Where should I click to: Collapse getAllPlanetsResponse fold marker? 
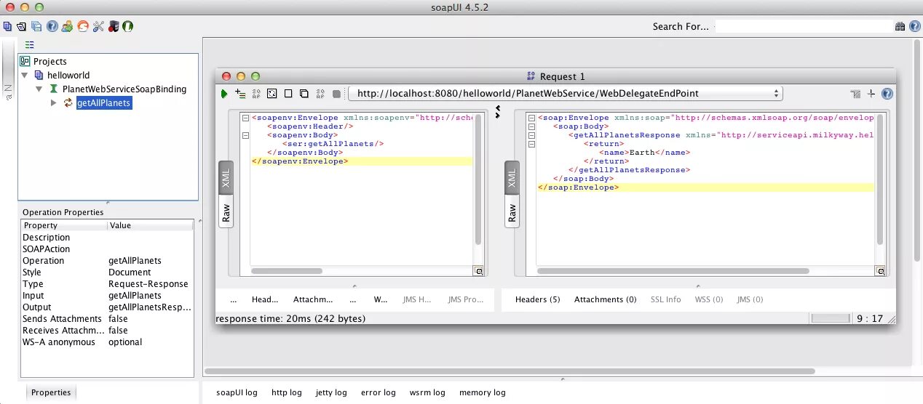click(532, 135)
